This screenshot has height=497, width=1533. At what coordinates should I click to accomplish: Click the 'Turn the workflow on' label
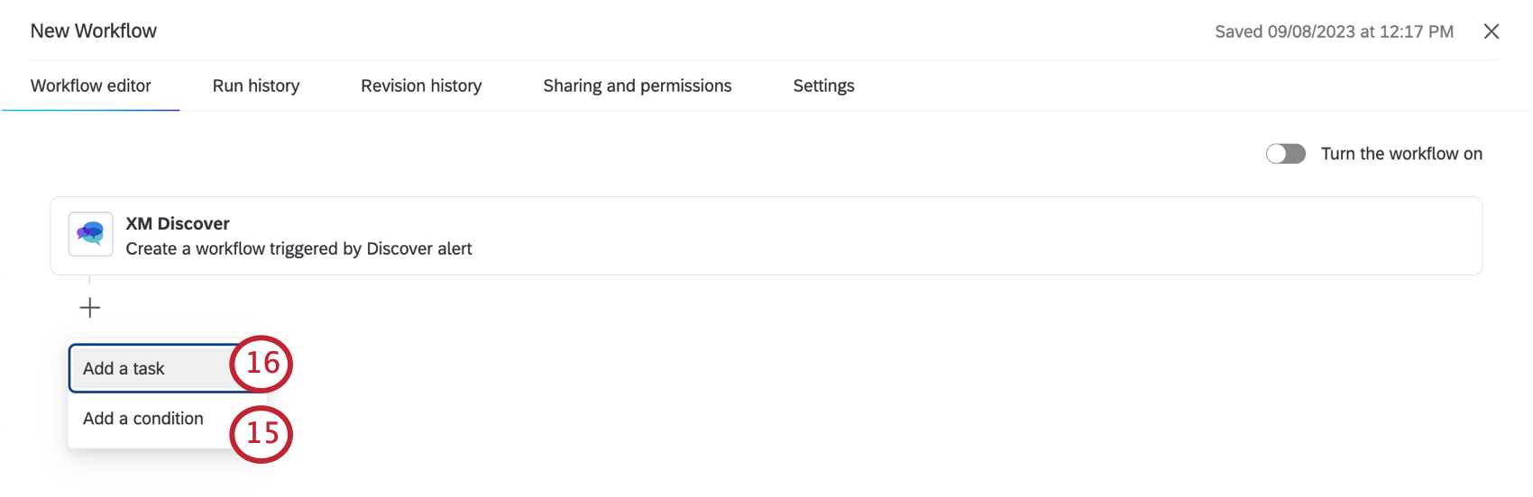pyautogui.click(x=1401, y=154)
